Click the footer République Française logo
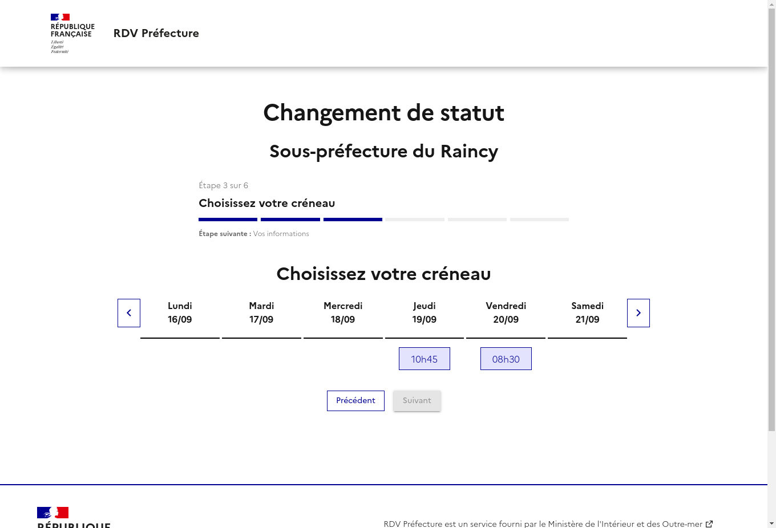 pos(74,517)
